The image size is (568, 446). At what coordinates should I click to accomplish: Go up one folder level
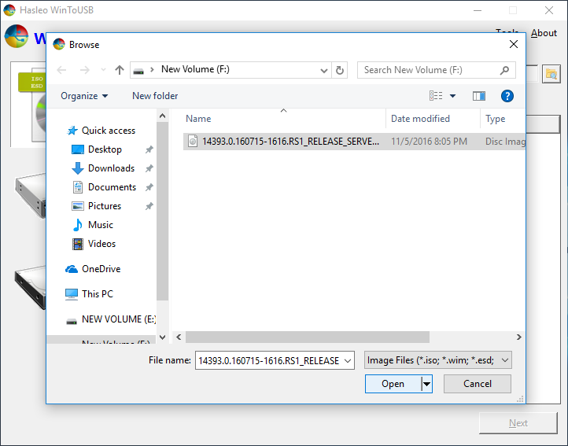120,70
